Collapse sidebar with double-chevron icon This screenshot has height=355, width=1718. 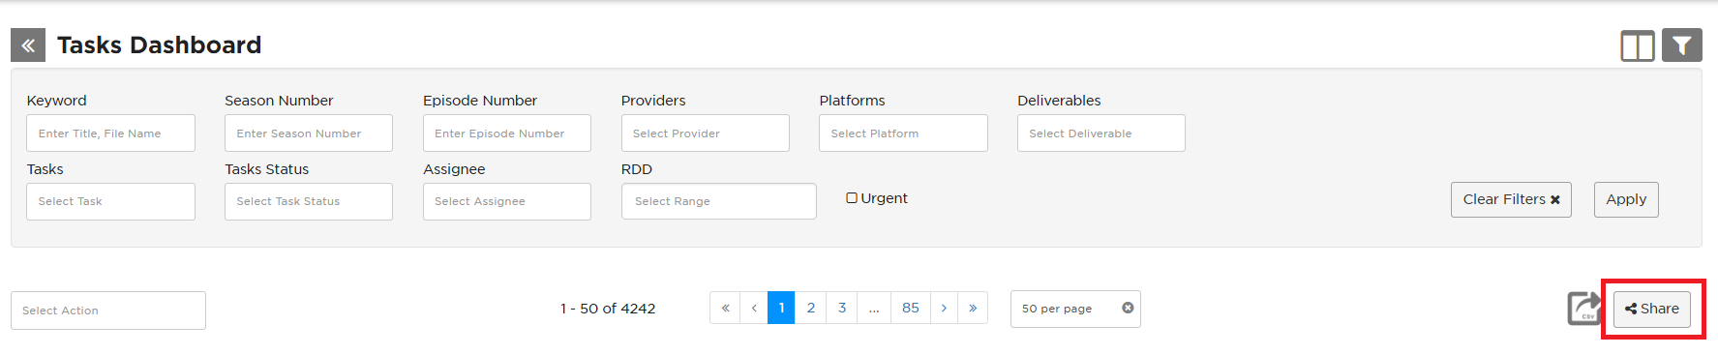(x=28, y=45)
